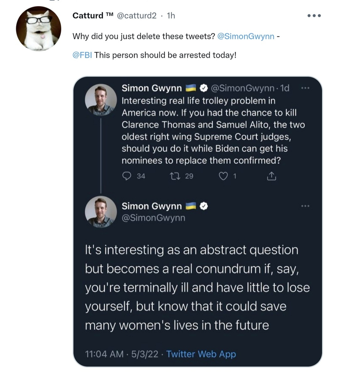
Task: Click the reply icon beside 34
Action: [127, 176]
